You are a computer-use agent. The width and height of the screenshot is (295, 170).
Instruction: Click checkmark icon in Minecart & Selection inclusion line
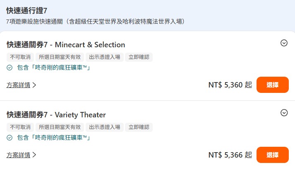(10, 68)
